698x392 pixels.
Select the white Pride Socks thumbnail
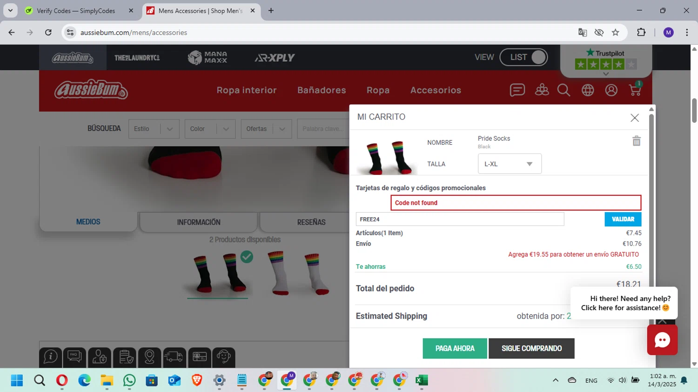298,273
